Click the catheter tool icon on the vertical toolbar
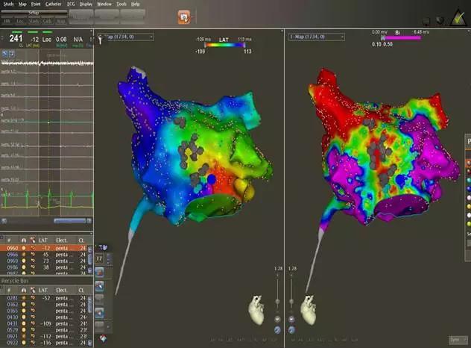Screen dimensions: 471x348 click(x=99, y=286)
